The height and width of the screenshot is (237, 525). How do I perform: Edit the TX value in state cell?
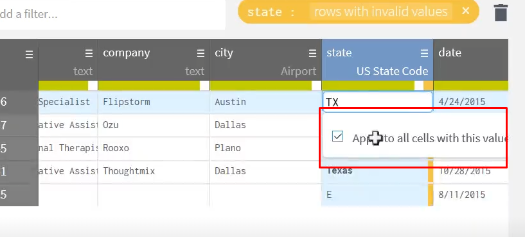click(377, 101)
